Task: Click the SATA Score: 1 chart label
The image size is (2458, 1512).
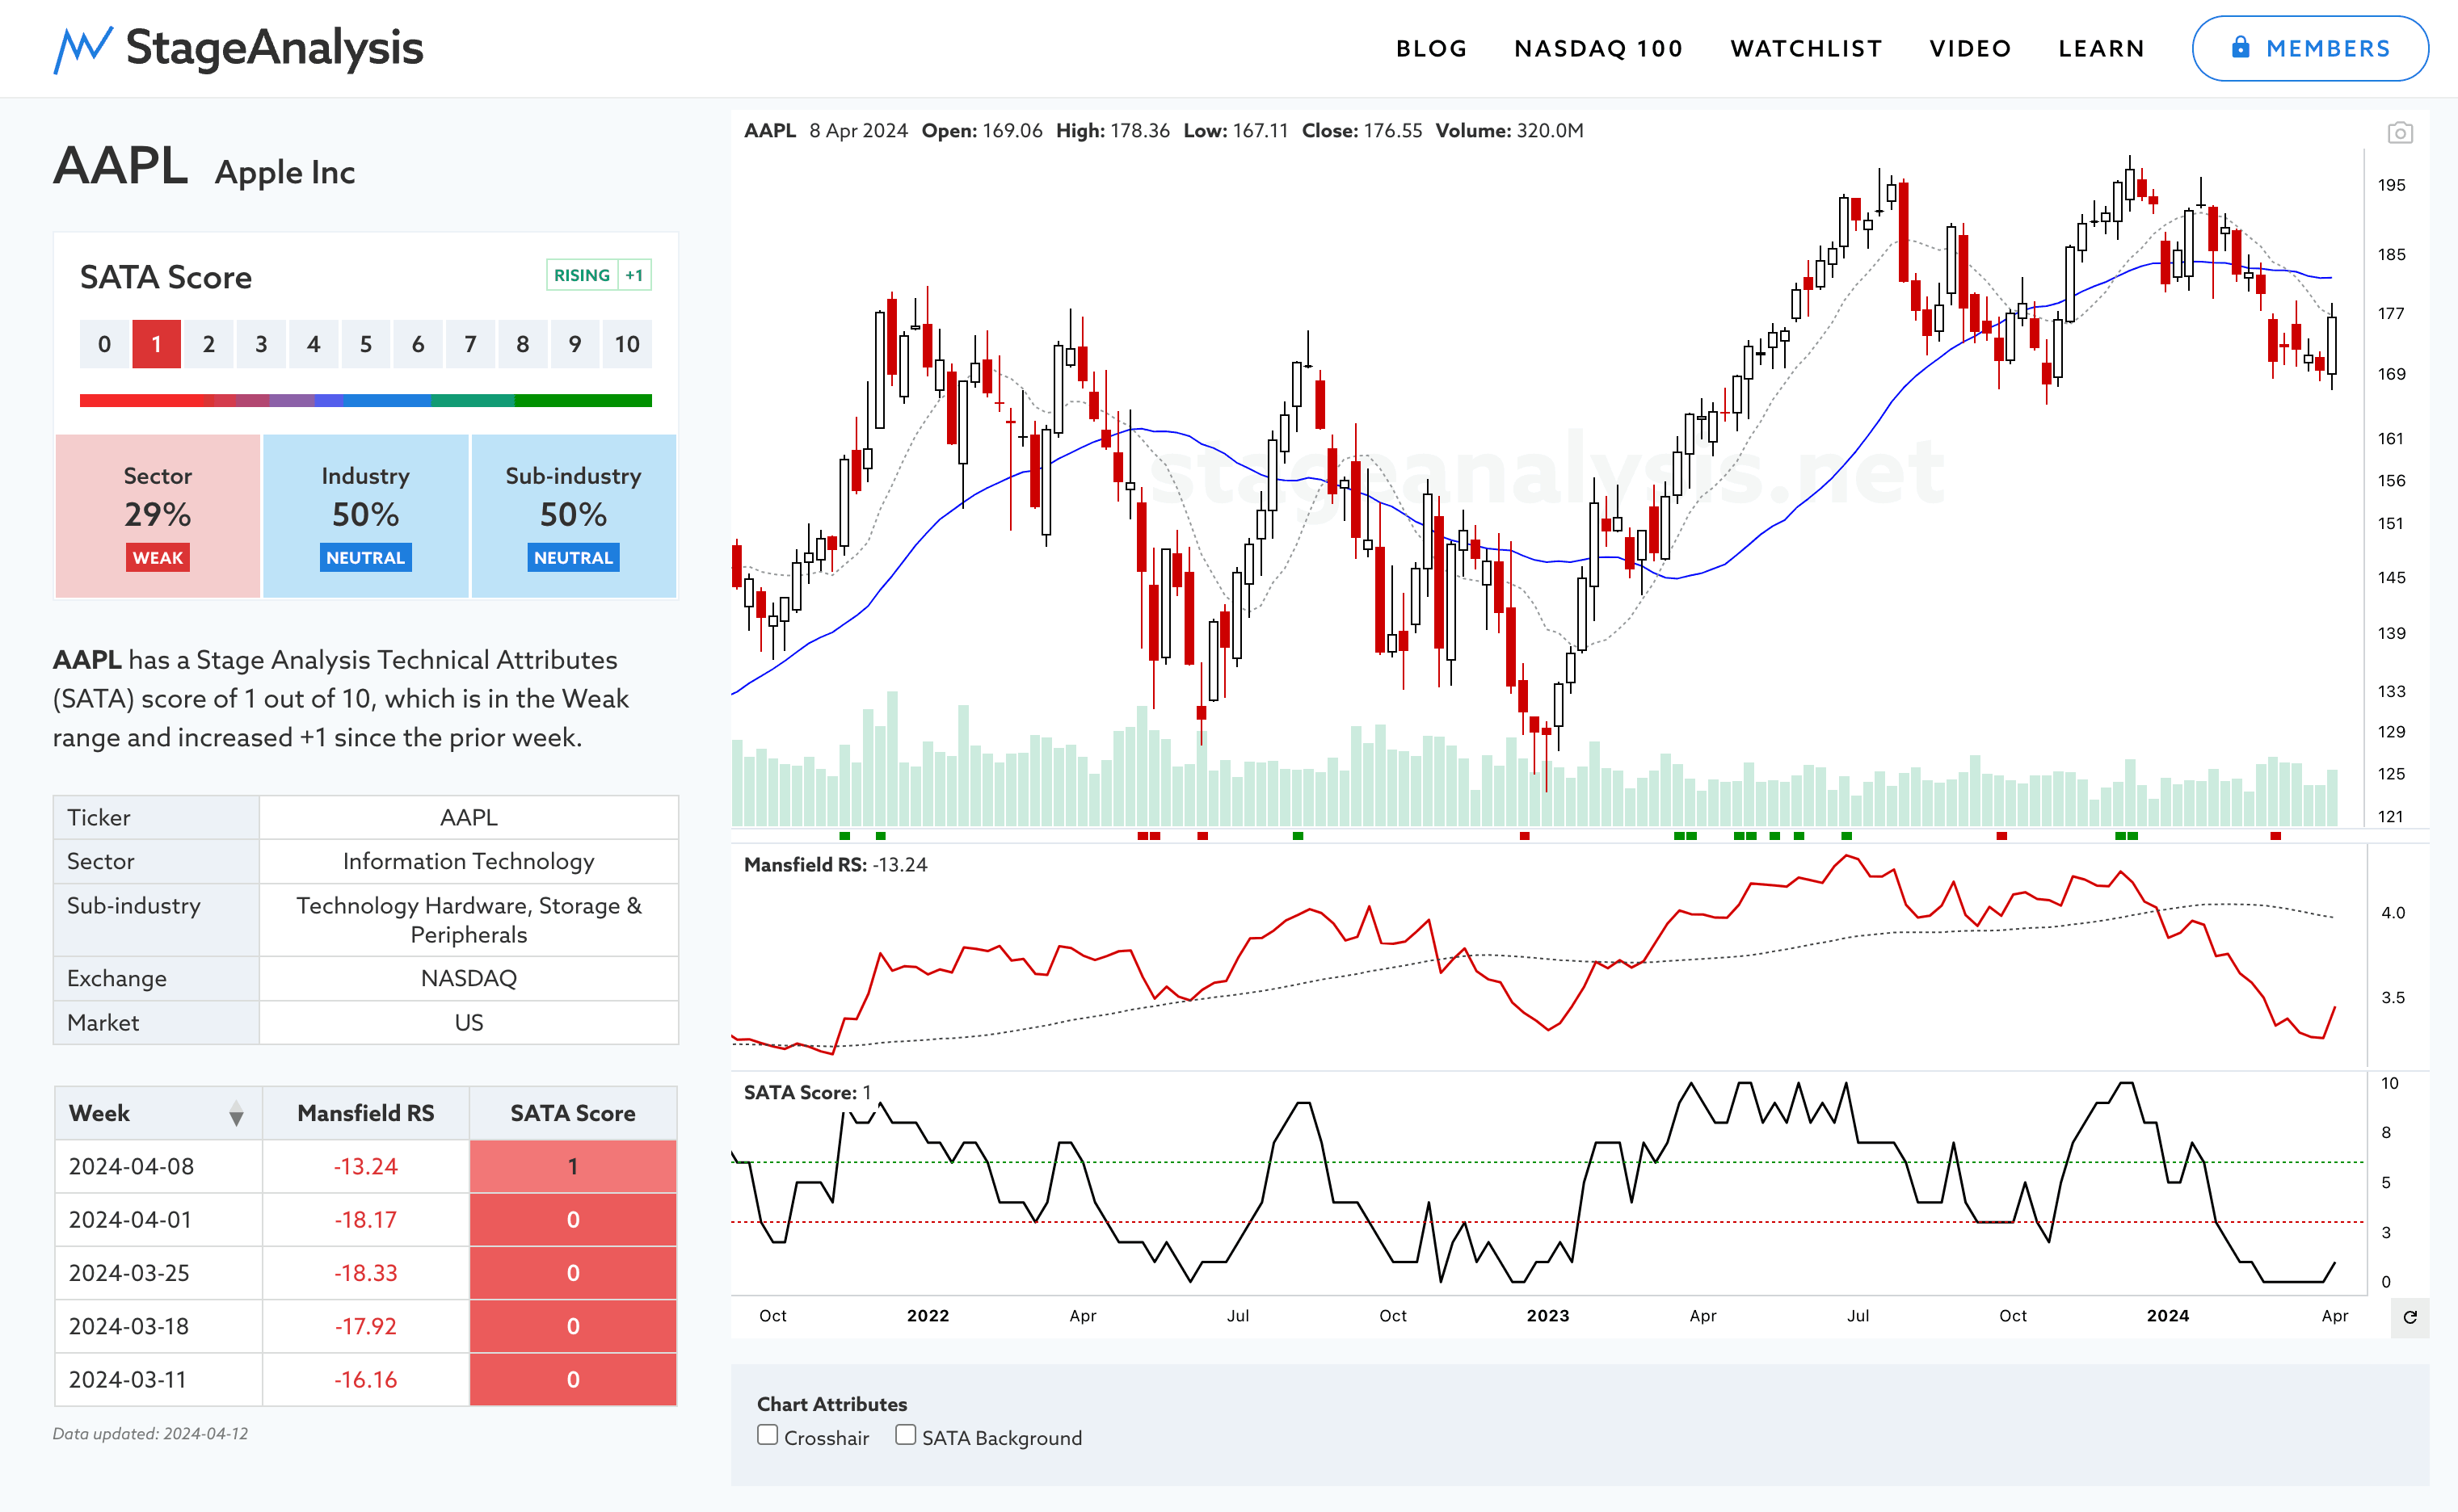Action: 807,1093
